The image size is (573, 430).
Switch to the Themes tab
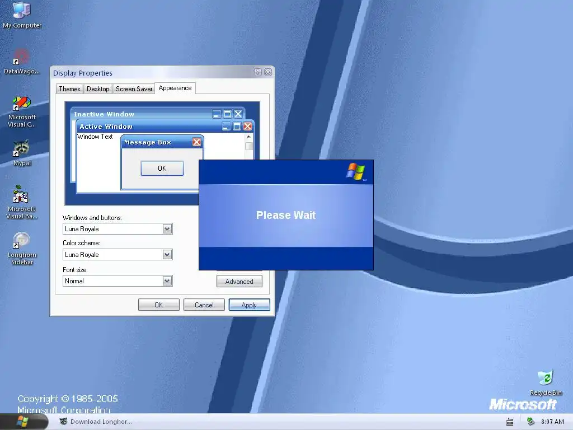click(69, 89)
